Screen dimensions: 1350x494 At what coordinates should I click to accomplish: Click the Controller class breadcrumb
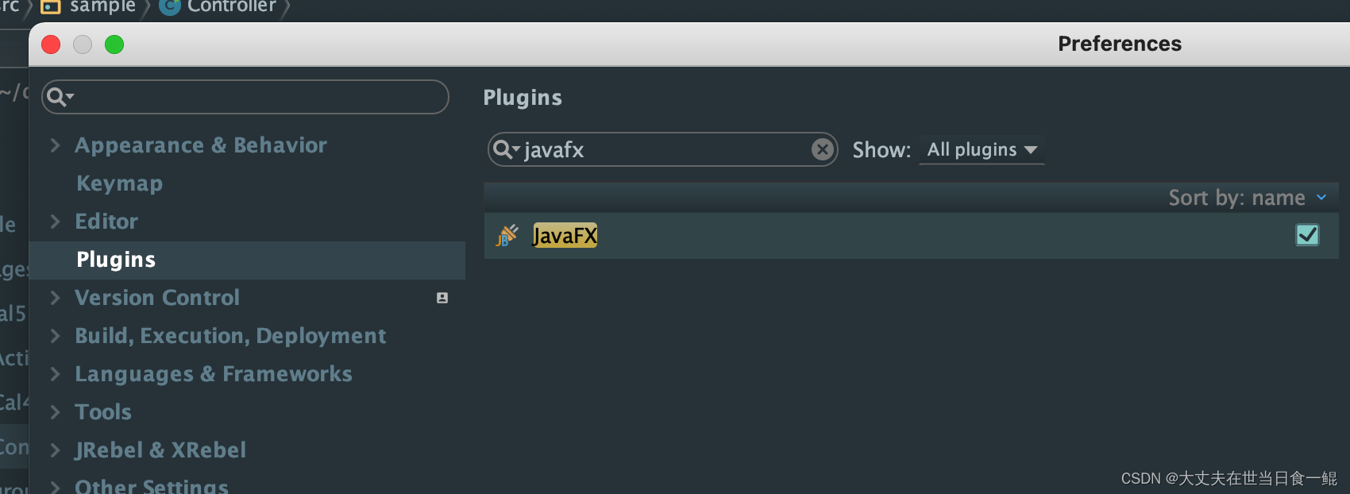218,6
